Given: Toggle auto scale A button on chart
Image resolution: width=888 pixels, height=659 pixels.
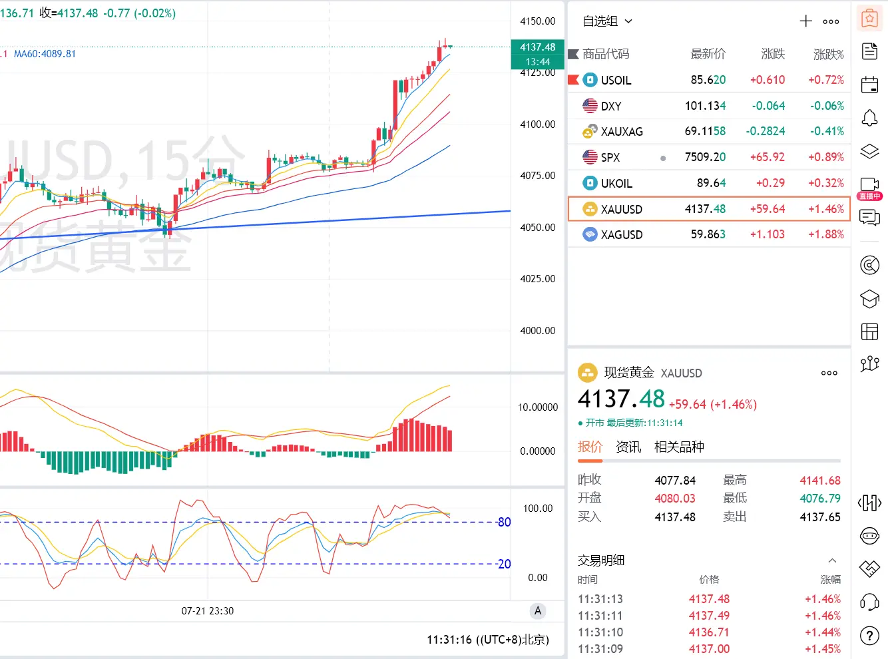Looking at the screenshot, I should click(x=538, y=611).
